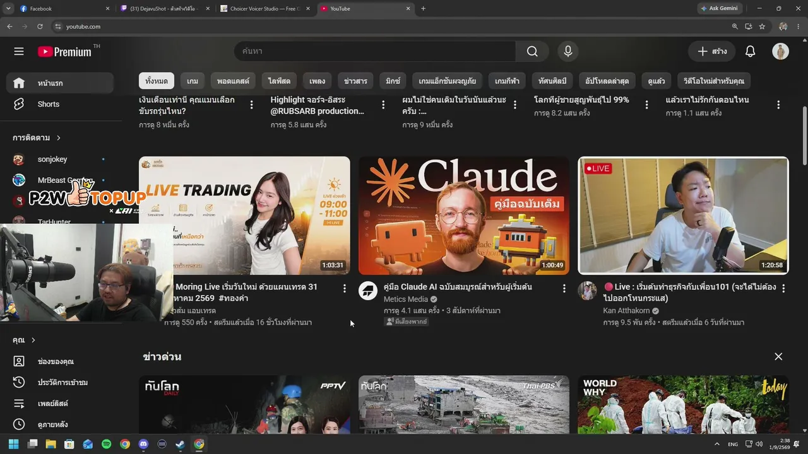Viewport: 808px width, 454px height.
Task: Select the พอดแคสต์ filter chip
Action: (x=233, y=81)
